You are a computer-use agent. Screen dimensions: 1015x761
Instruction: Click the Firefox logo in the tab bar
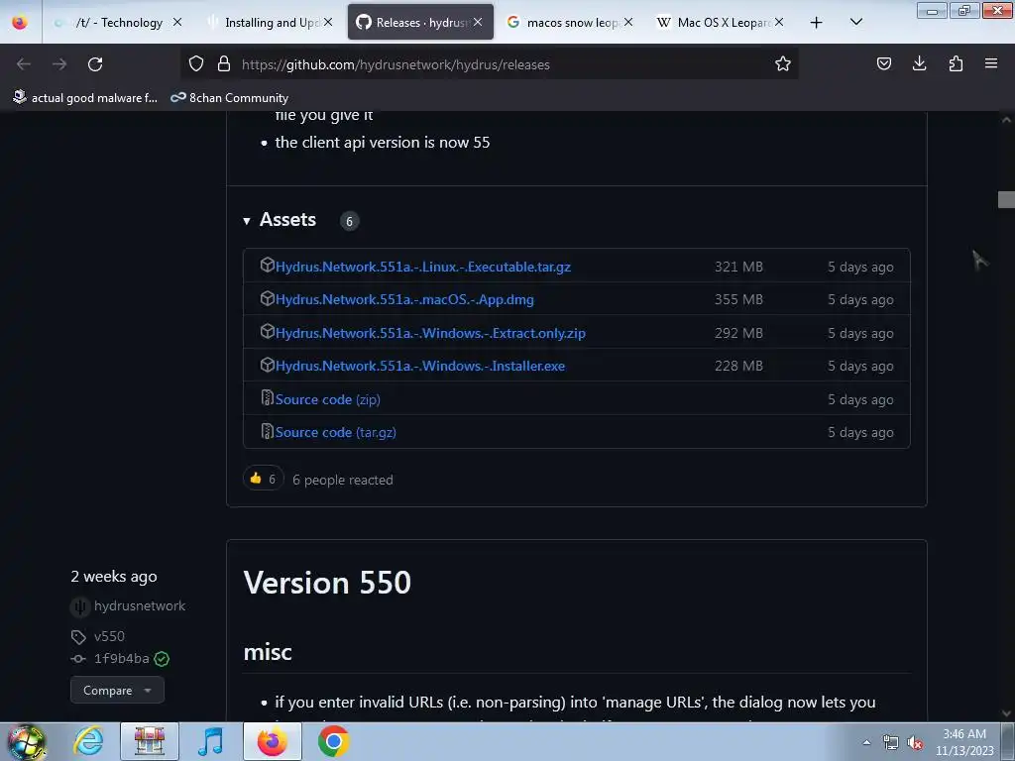coord(20,22)
